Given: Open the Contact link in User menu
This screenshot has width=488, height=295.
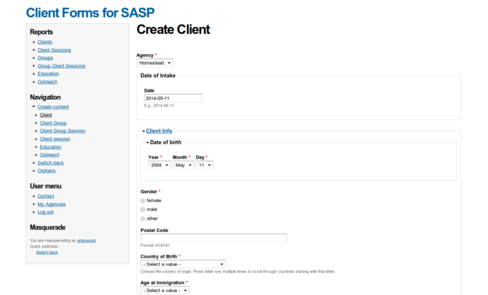Looking at the screenshot, I should click(x=46, y=197).
